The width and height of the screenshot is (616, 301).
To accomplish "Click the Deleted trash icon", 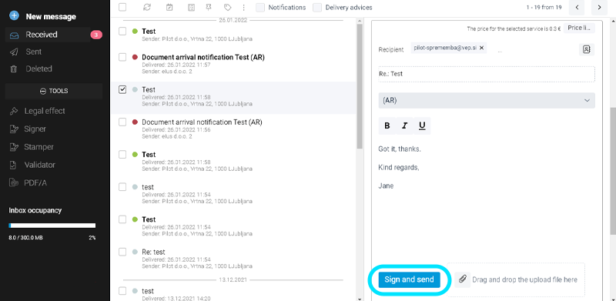I will point(14,69).
